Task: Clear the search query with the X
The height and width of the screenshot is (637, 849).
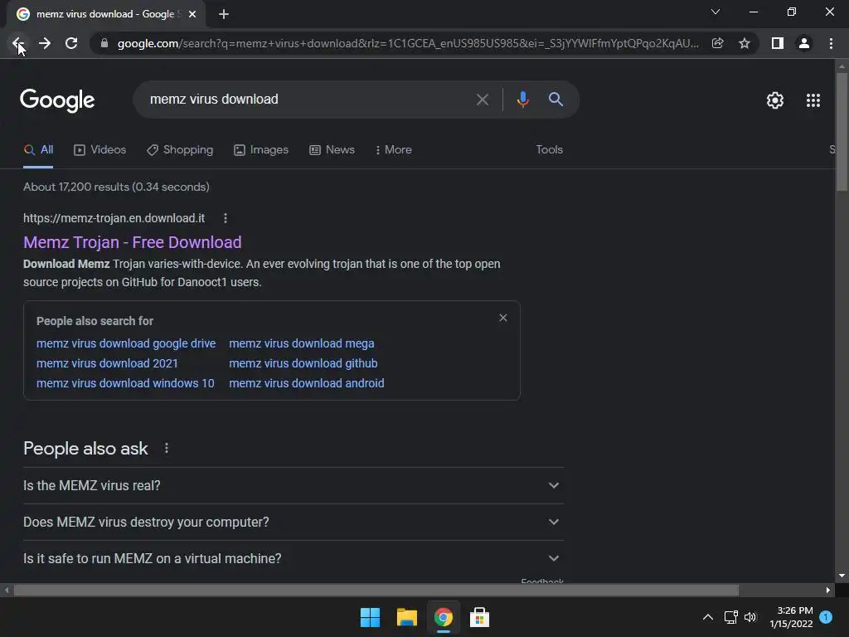Action: click(482, 100)
